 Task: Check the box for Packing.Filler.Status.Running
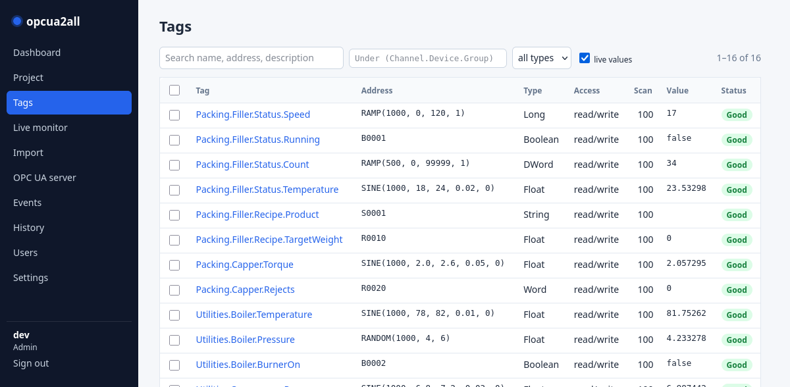point(174,140)
